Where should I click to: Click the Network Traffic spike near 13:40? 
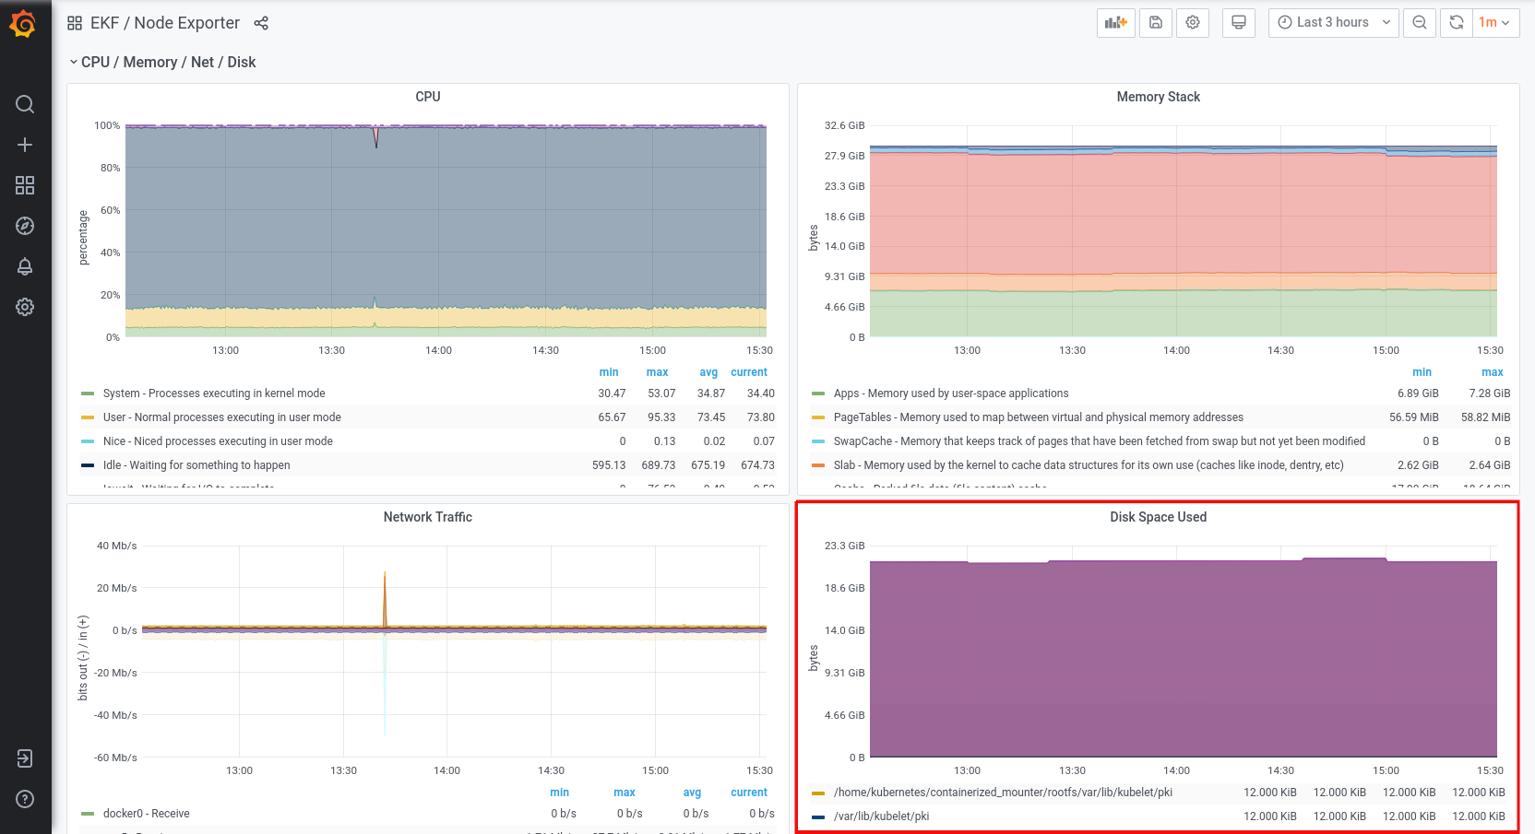coord(385,599)
